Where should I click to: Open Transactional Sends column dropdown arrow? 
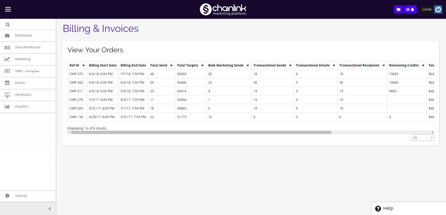click(290, 65)
